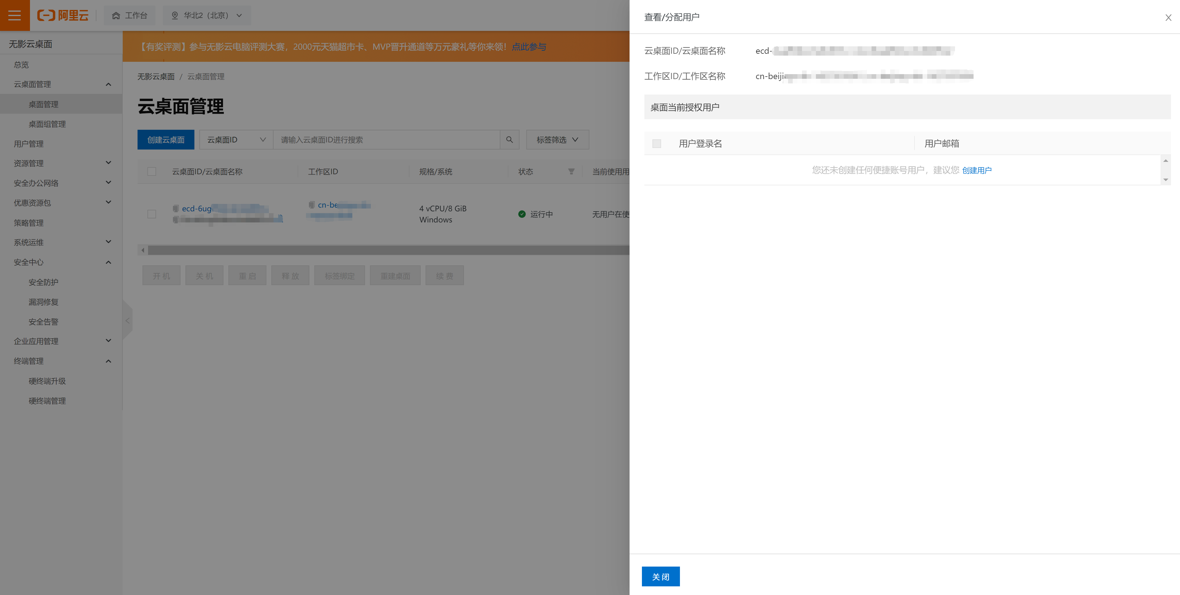Click the 标签绑定 button

tap(339, 276)
